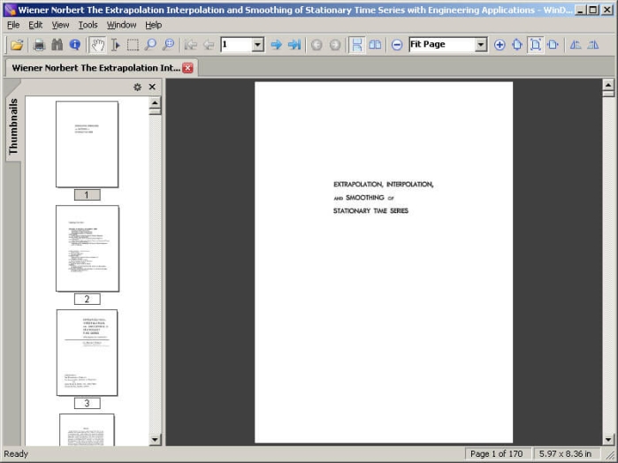Maximize the viewer window
The height and width of the screenshot is (463, 618).
coord(592,10)
